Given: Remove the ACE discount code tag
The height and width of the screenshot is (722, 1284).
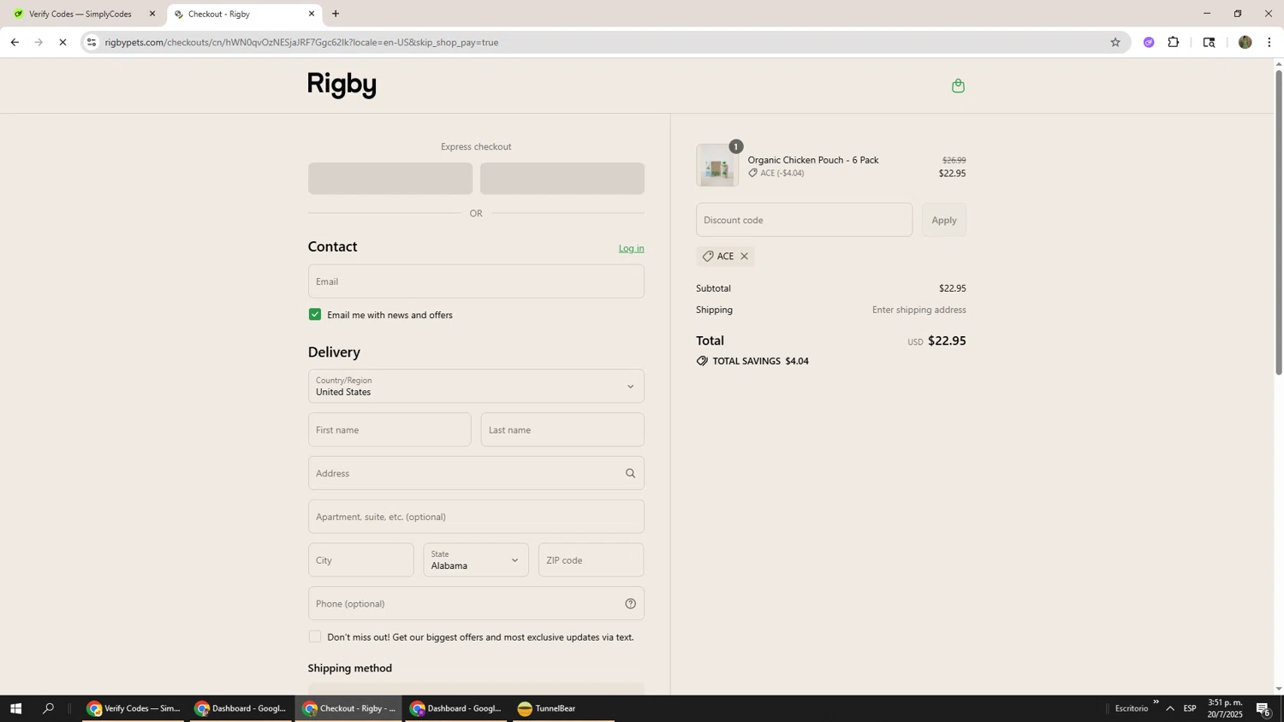Looking at the screenshot, I should point(744,257).
